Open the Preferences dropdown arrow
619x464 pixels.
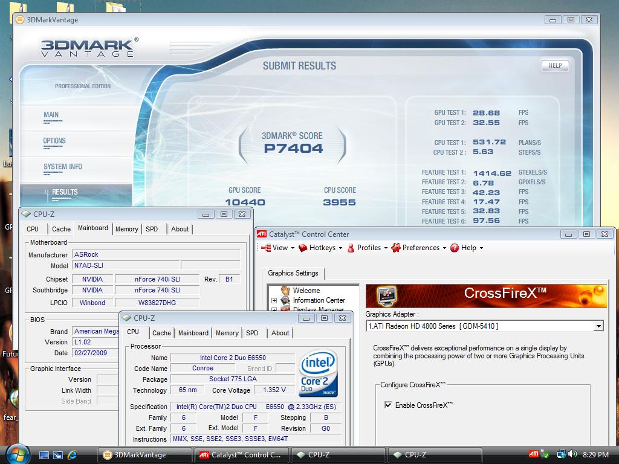(444, 248)
